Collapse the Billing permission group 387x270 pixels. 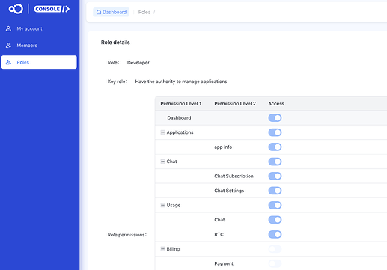click(x=162, y=248)
